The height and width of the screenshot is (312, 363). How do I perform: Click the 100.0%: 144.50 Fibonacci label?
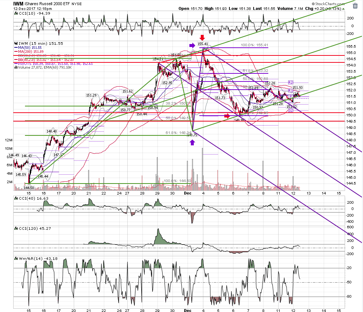tap(177, 181)
